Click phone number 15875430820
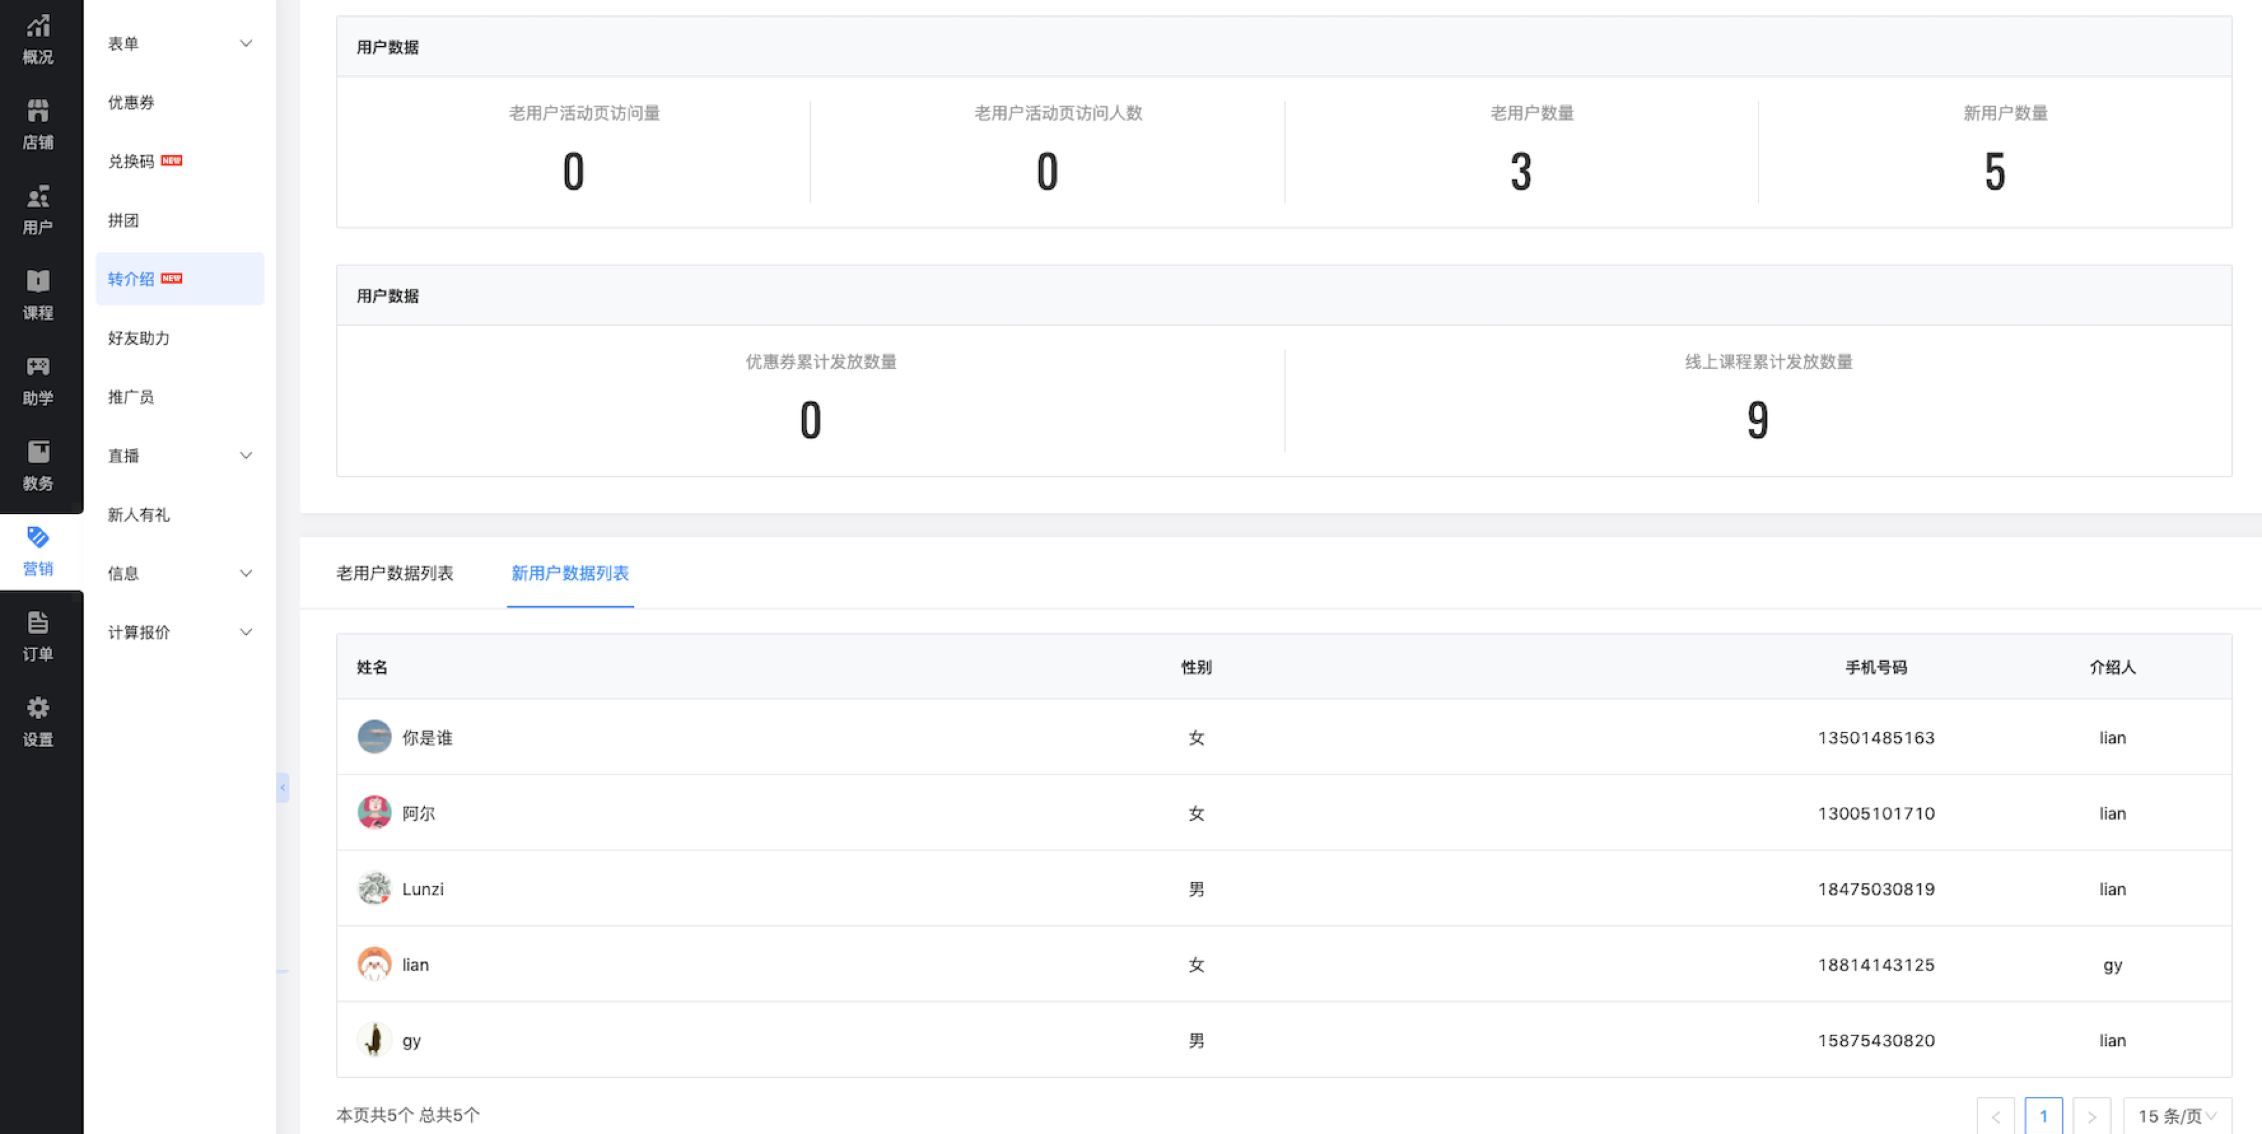 click(1876, 1040)
